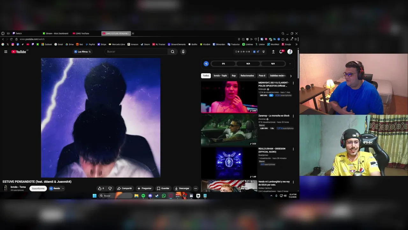This screenshot has width=408, height=230.
Task: Filter by Relacionados chip
Action: 247,76
